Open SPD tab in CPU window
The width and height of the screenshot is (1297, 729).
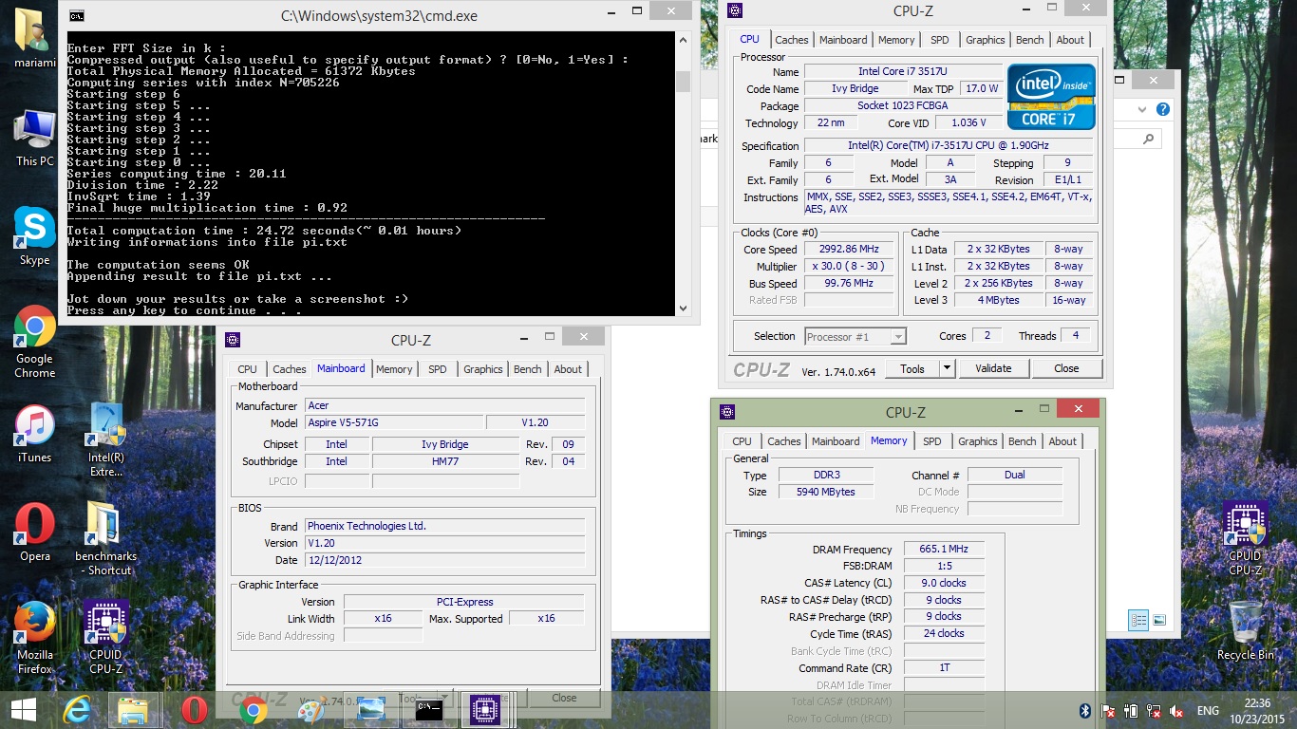pos(939,40)
